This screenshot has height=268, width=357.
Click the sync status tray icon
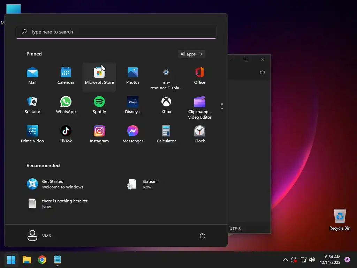click(x=294, y=260)
